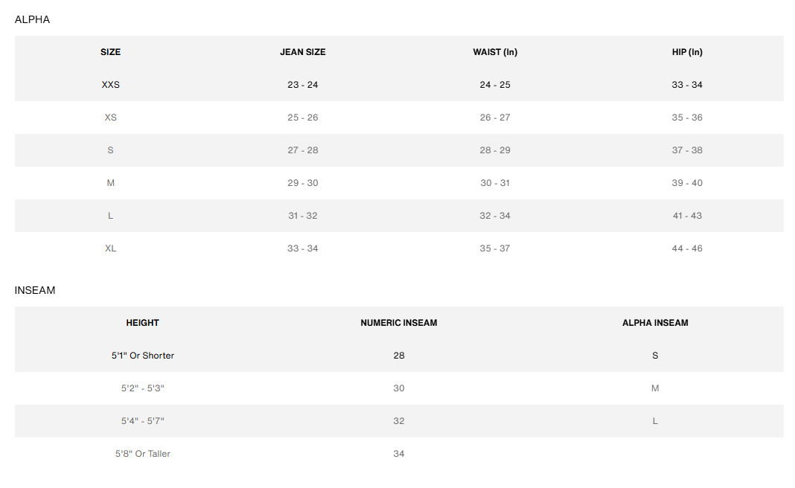Click numeric inseam value 32
Image resolution: width=795 pixels, height=488 pixels.
398,421
